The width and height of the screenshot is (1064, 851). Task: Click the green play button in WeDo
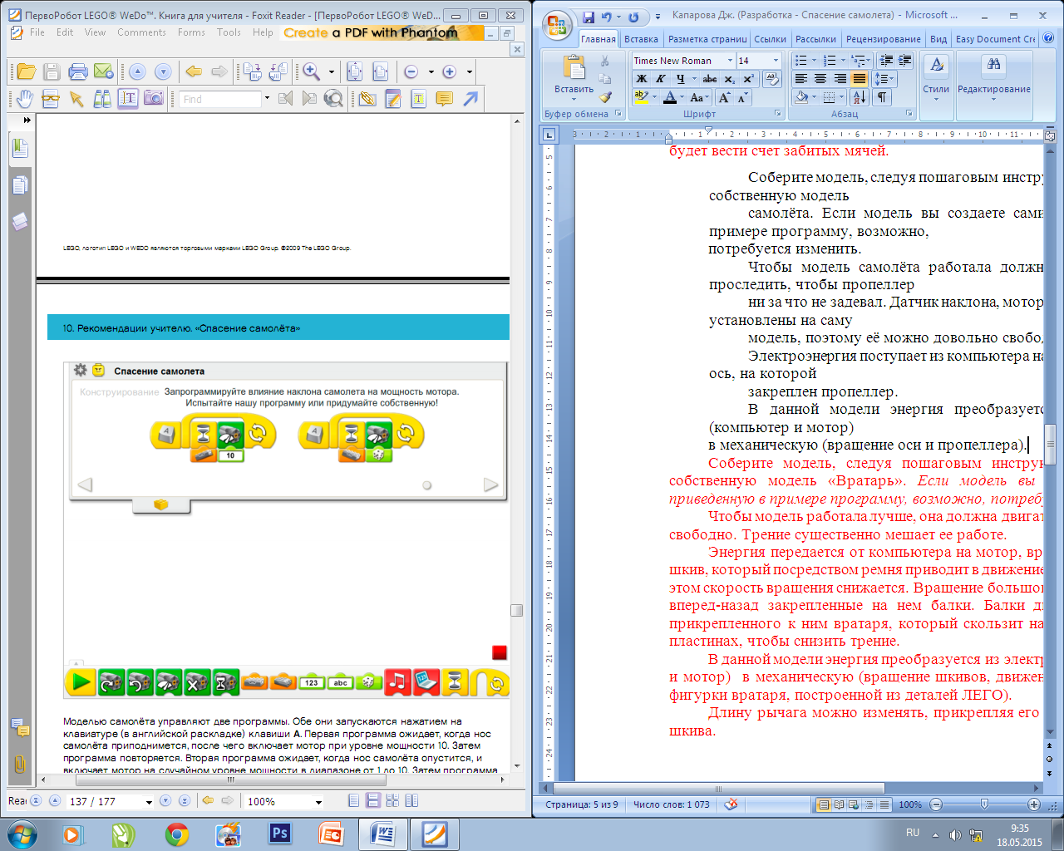click(x=81, y=682)
